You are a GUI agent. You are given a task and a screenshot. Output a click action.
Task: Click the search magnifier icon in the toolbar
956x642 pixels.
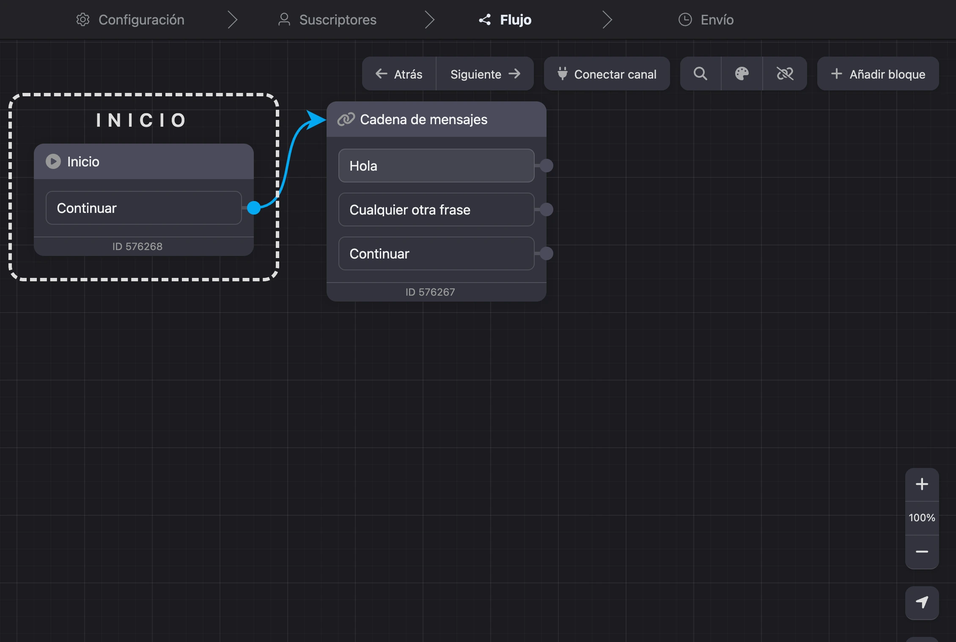click(x=701, y=74)
